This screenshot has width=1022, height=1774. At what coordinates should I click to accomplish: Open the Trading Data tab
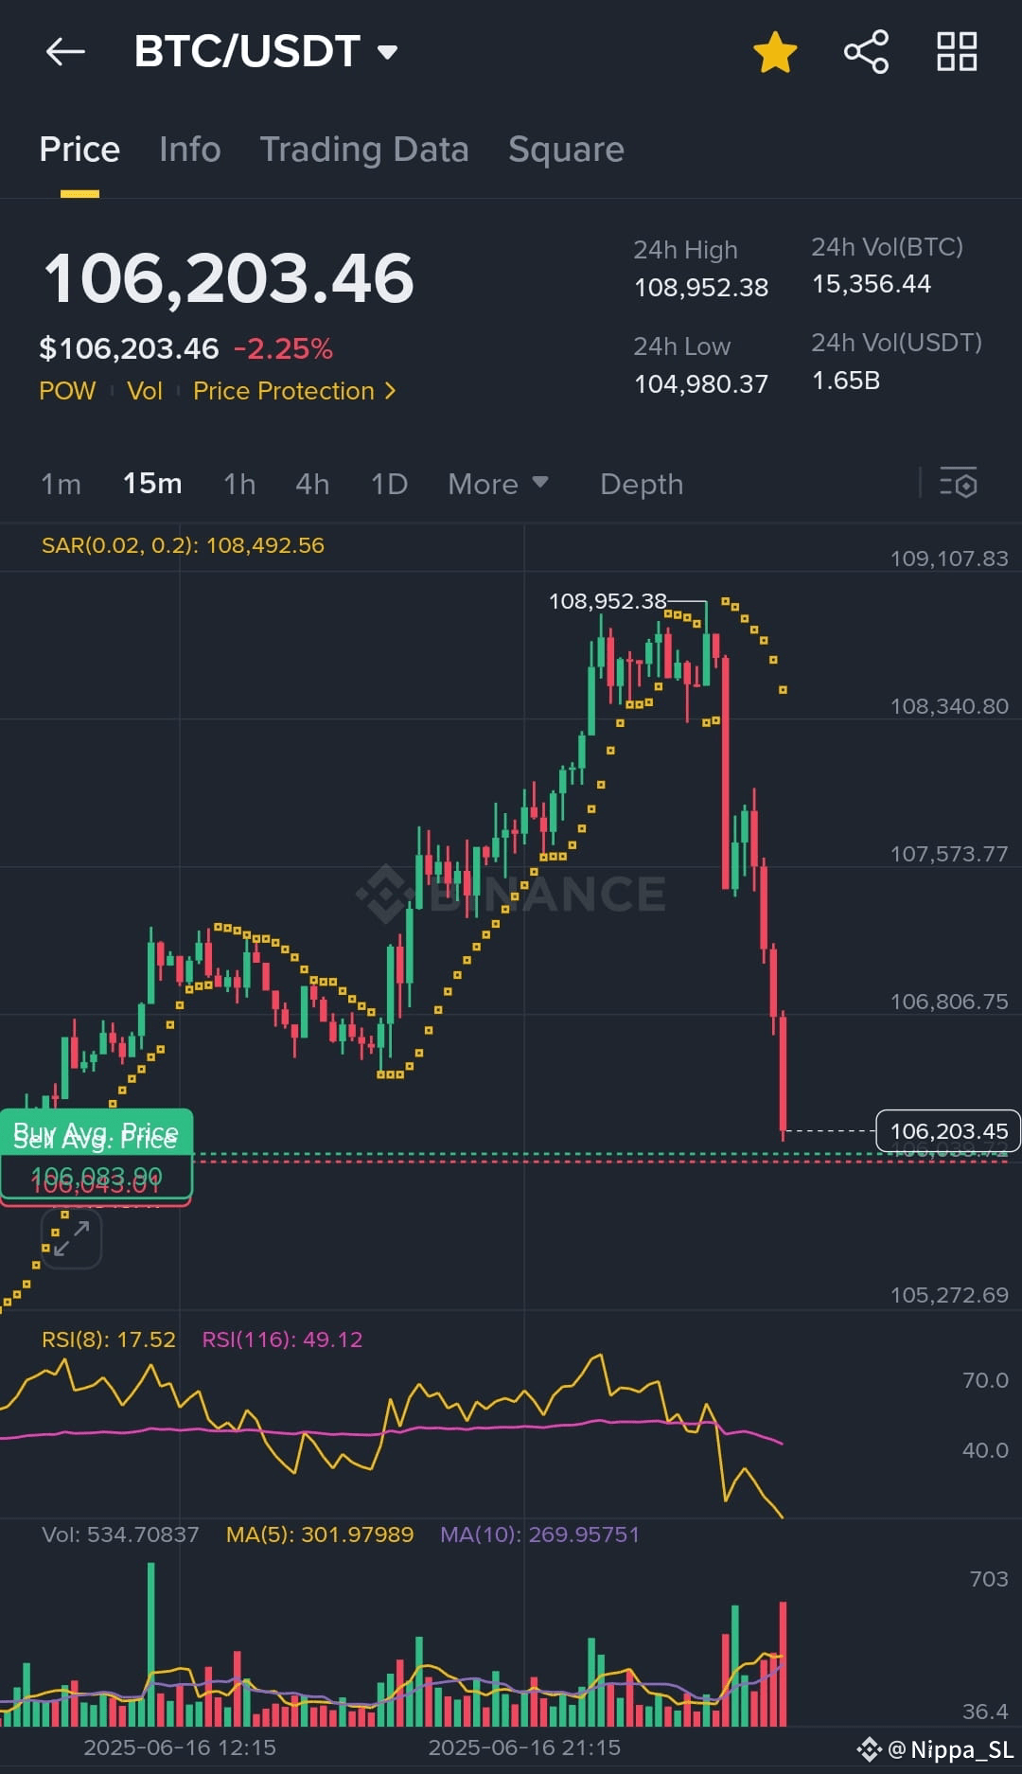pyautogui.click(x=364, y=150)
